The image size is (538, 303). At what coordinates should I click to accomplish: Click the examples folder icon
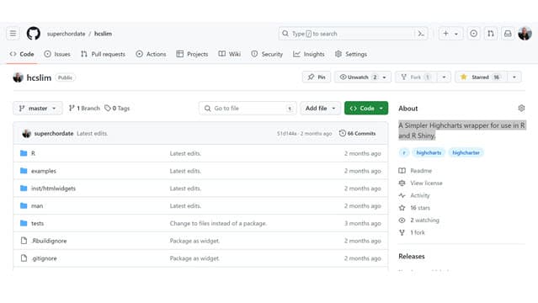(x=24, y=171)
